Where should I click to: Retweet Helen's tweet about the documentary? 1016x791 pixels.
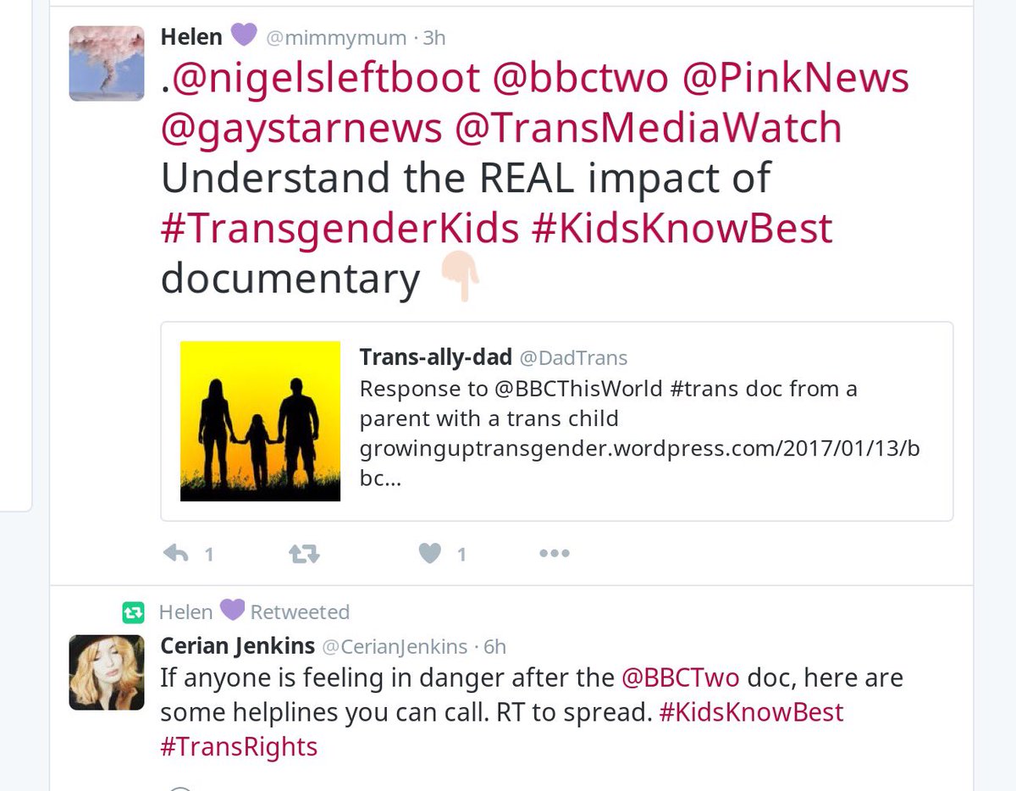click(x=304, y=554)
